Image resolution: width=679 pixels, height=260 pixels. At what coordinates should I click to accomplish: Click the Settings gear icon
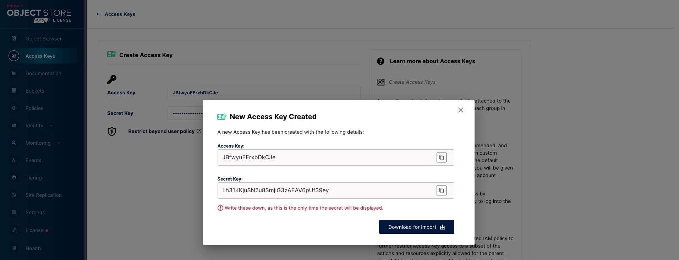[x=14, y=212]
